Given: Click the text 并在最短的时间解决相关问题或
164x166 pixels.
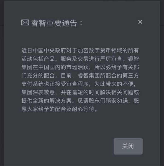Looking at the screenshot, I should tap(100, 92).
